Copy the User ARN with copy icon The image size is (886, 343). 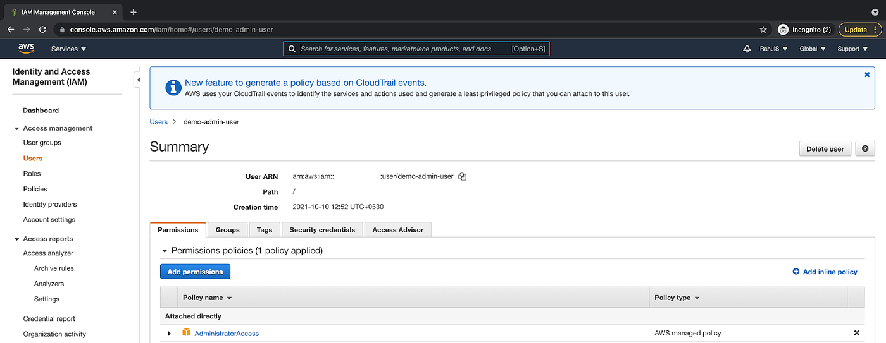point(462,177)
